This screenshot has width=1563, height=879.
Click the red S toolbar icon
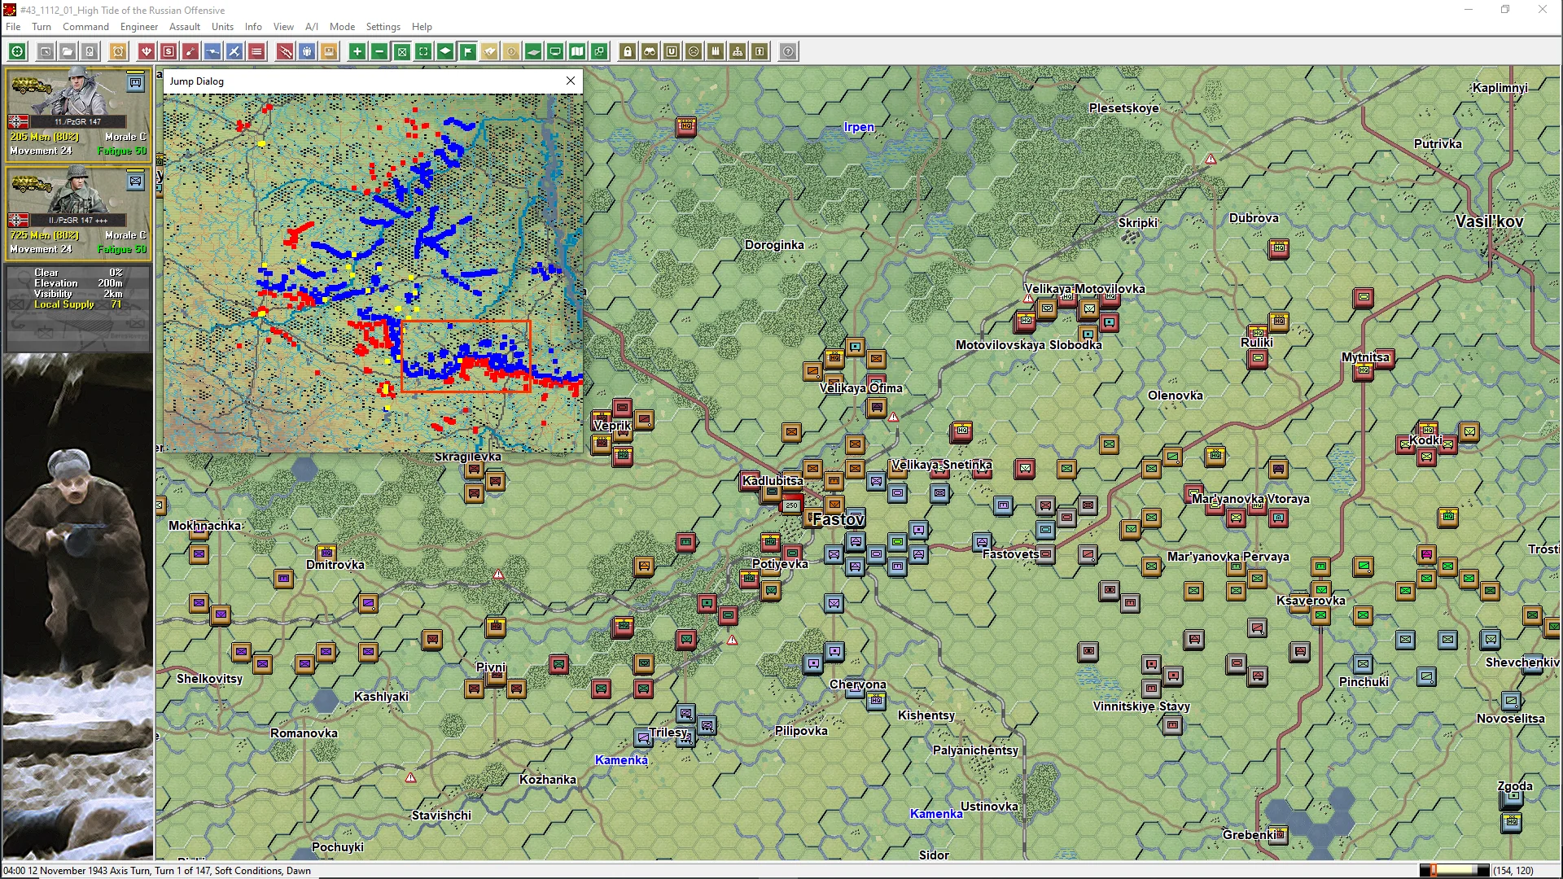[x=169, y=52]
